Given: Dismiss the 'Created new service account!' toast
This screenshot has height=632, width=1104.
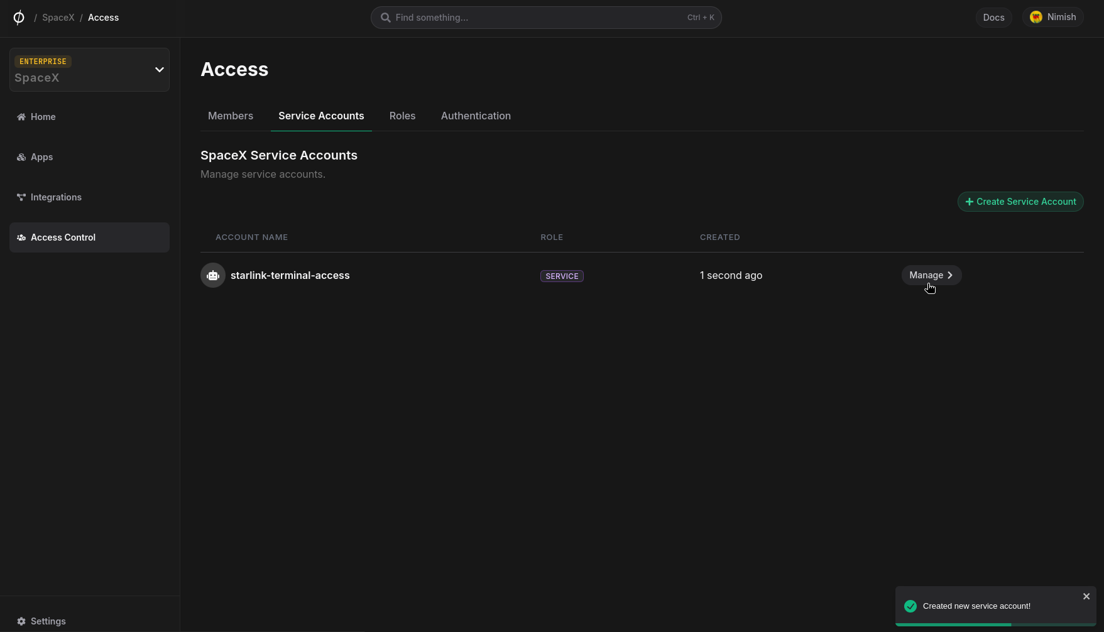Looking at the screenshot, I should pyautogui.click(x=1086, y=596).
